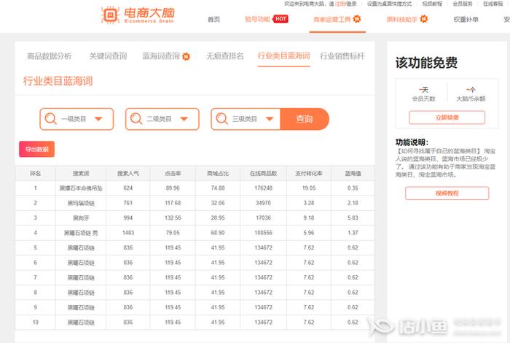Image resolution: width=510 pixels, height=343 pixels.
Task: Click search popularity value 1483
Action: point(128,233)
